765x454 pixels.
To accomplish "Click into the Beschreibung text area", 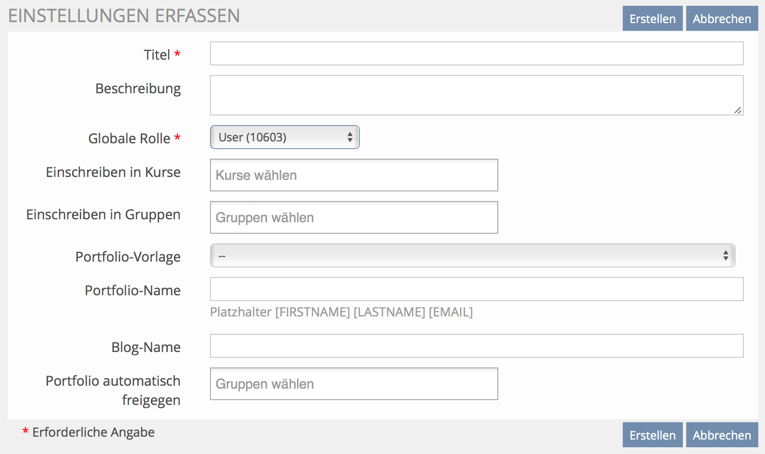I will [476, 95].
